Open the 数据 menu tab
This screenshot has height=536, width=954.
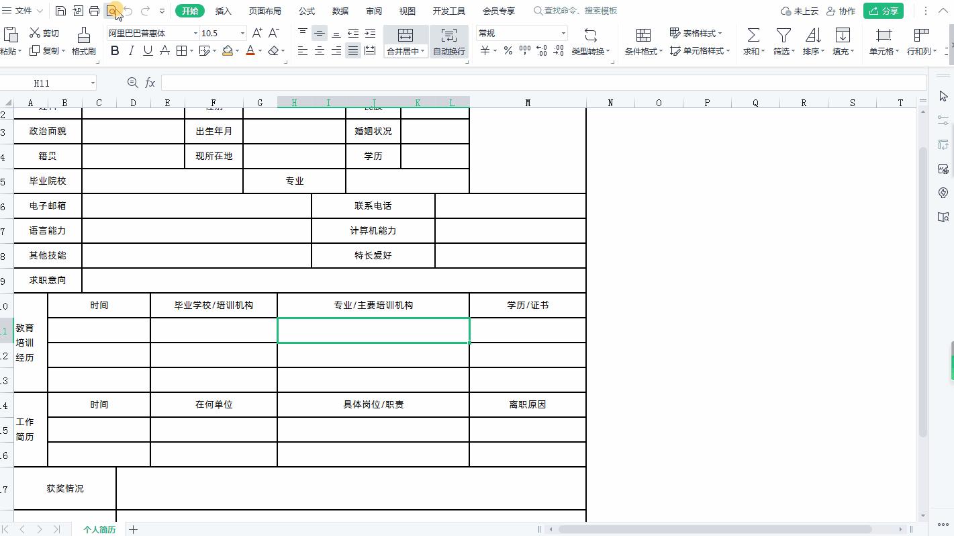[340, 11]
